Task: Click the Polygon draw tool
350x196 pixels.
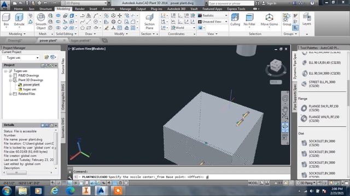Action: [x=83, y=28]
